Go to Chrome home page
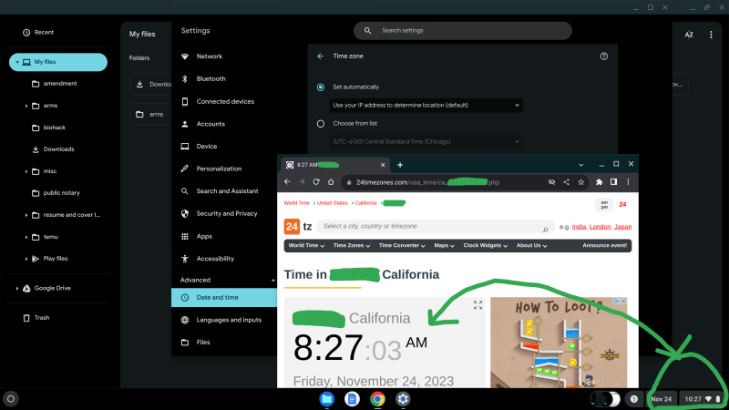This screenshot has height=410, width=729. pyautogui.click(x=331, y=182)
